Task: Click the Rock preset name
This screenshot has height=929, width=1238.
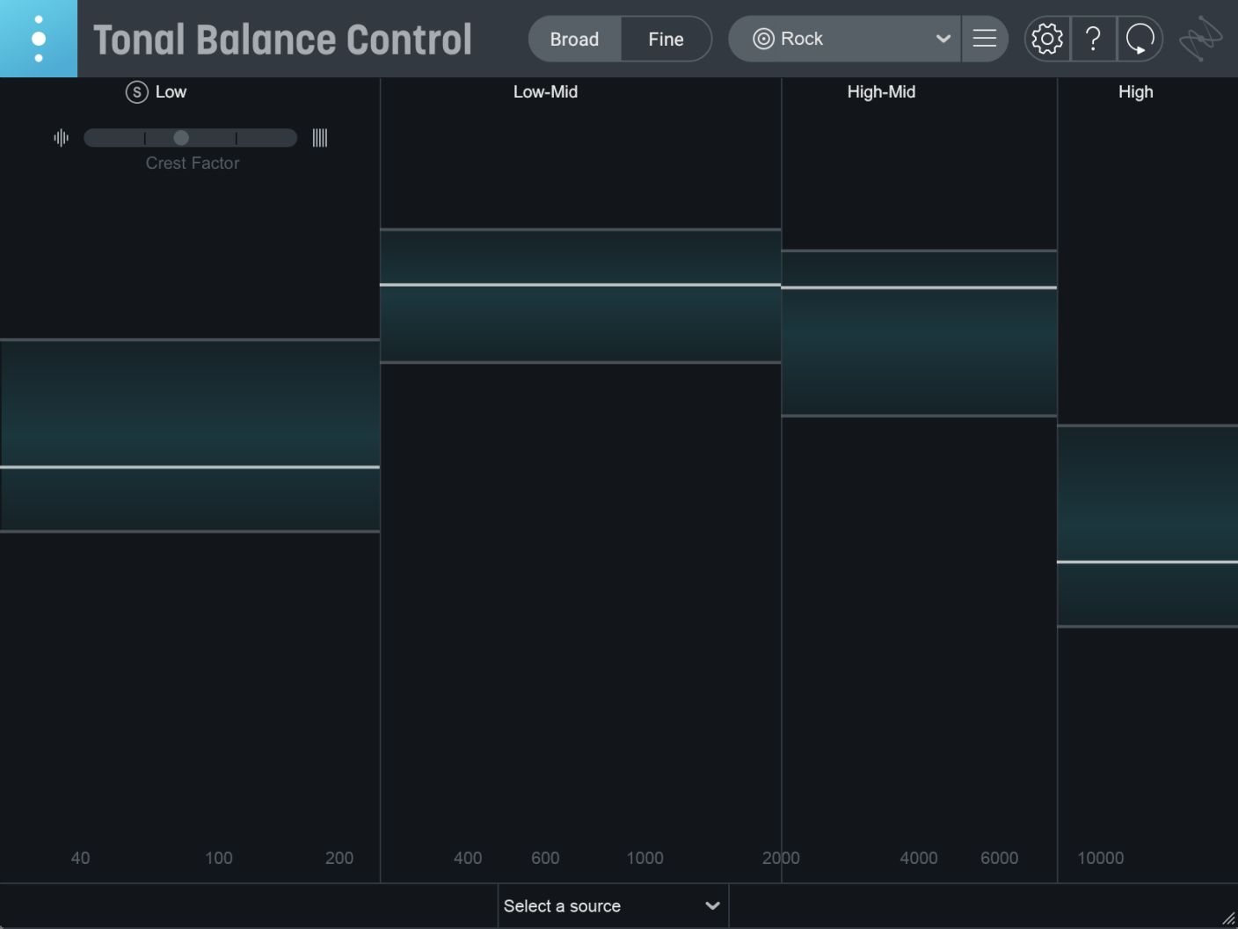Action: 801,38
